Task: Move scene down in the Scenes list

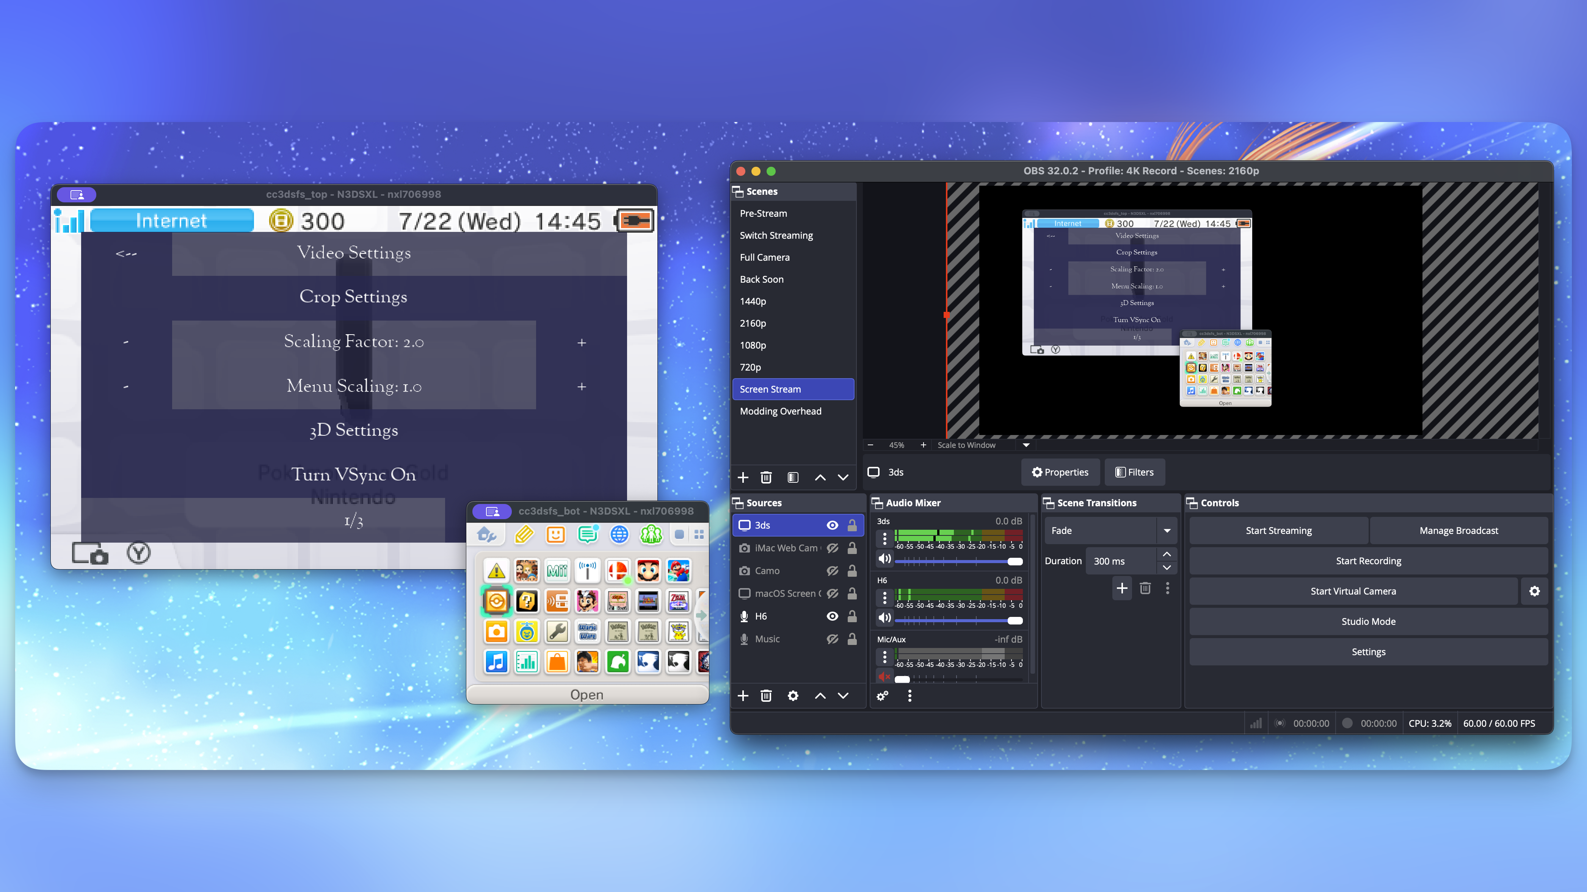Action: pyautogui.click(x=843, y=478)
